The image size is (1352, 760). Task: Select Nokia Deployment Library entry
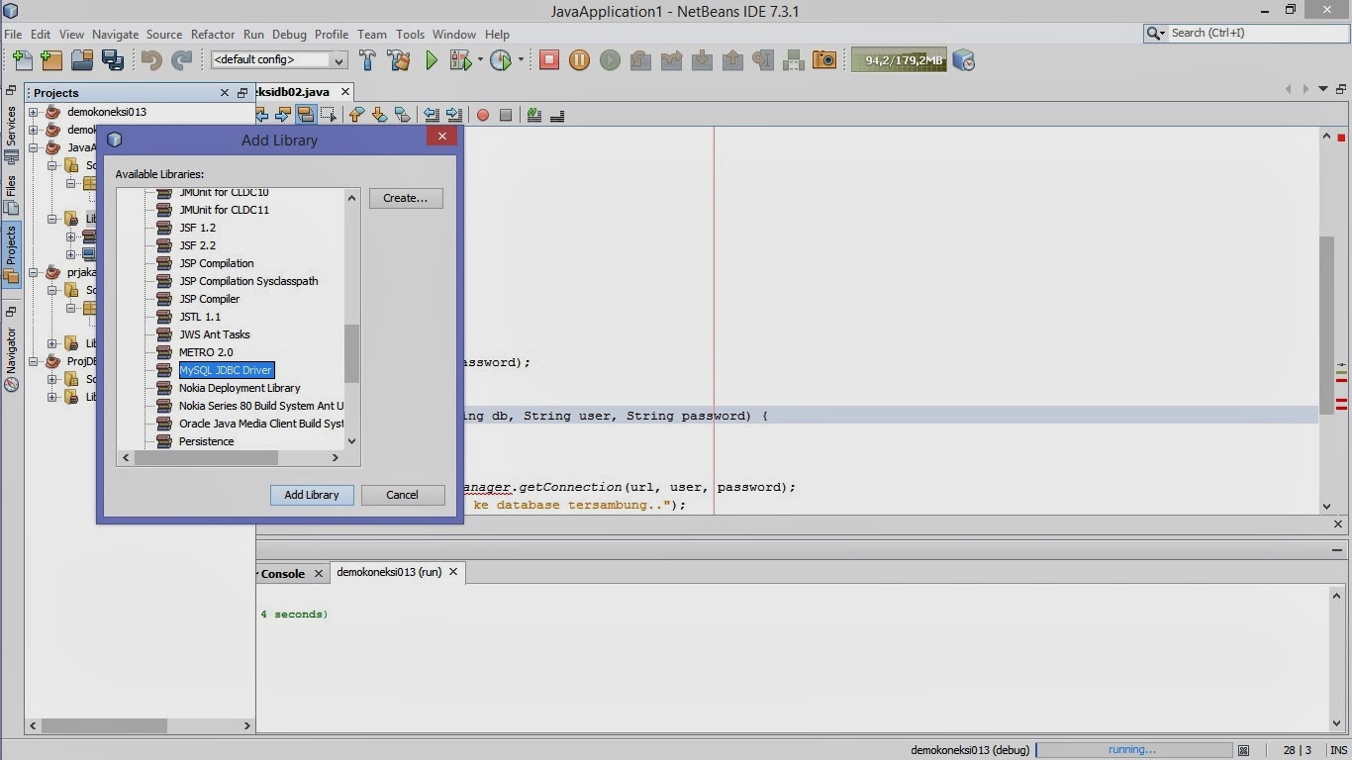click(x=240, y=388)
